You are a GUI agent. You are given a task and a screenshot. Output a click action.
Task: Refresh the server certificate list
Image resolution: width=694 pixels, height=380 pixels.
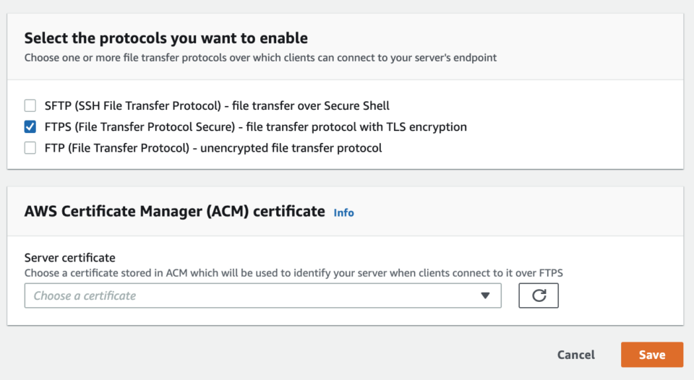point(539,295)
